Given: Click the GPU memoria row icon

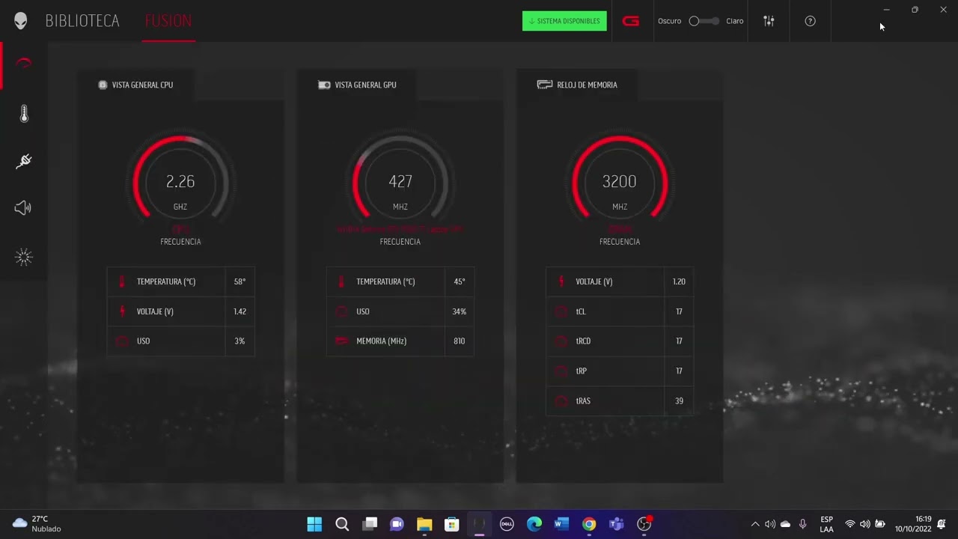Looking at the screenshot, I should click(x=341, y=341).
